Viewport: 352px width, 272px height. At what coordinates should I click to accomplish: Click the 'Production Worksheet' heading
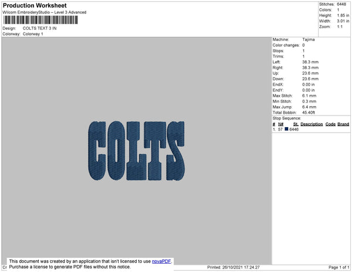coord(35,5)
